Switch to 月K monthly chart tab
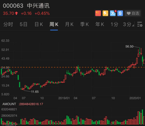 pos(69,24)
